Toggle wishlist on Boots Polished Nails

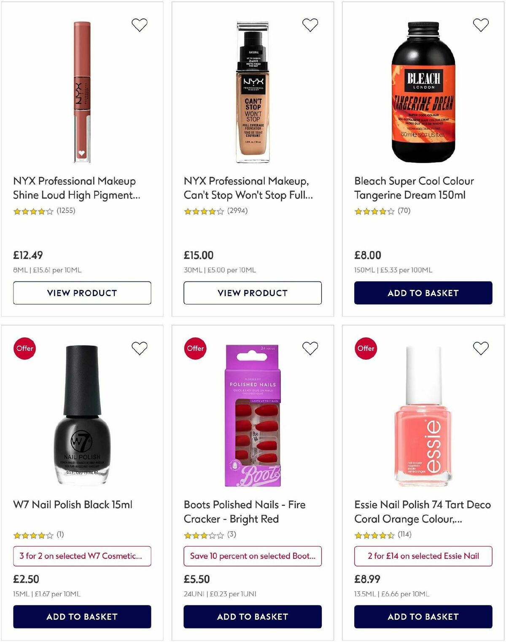(310, 348)
